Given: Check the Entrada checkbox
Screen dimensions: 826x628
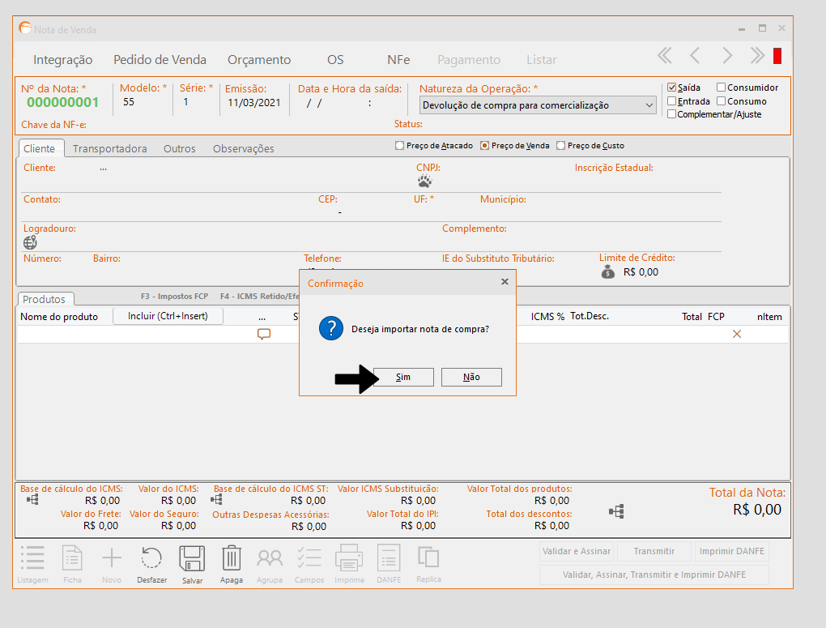Looking at the screenshot, I should point(671,101).
